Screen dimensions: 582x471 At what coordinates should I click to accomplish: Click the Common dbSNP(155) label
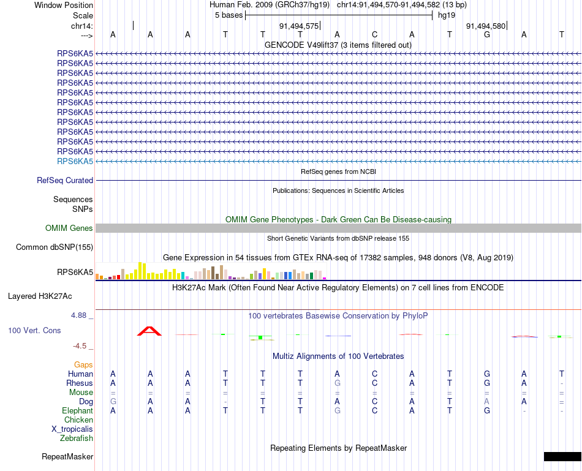pos(54,247)
